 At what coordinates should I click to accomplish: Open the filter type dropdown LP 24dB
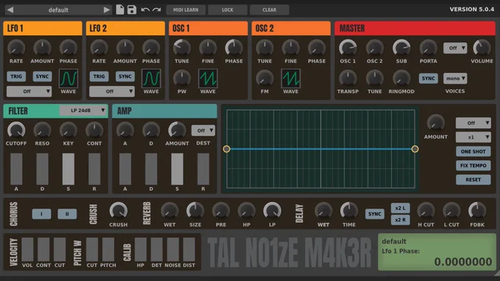click(x=84, y=111)
